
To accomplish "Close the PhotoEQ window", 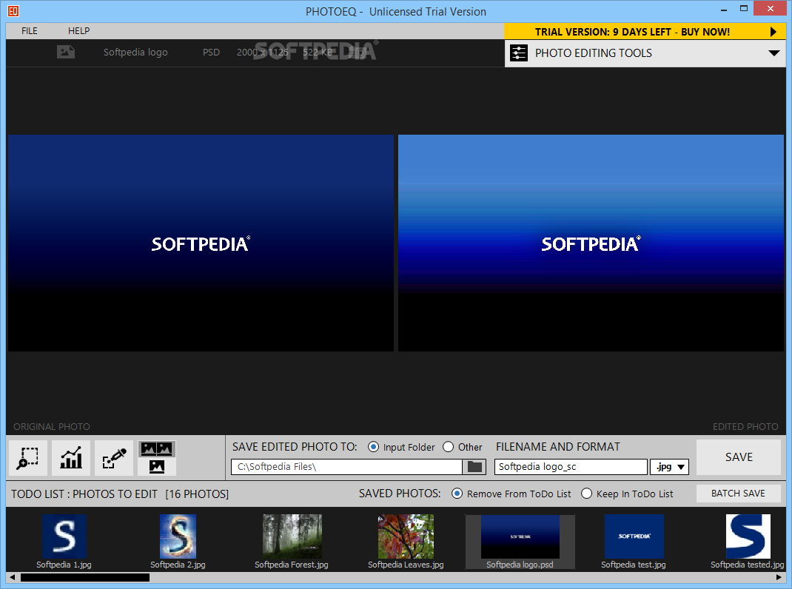I will 771,9.
